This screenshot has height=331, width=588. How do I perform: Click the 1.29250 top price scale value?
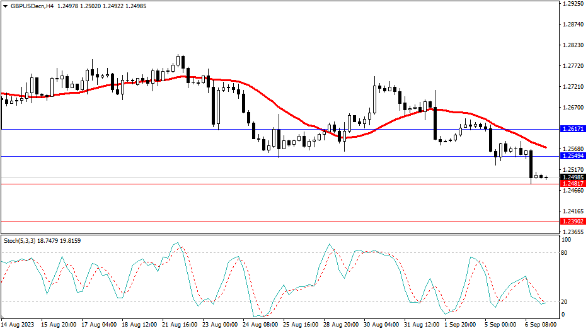pos(573,4)
